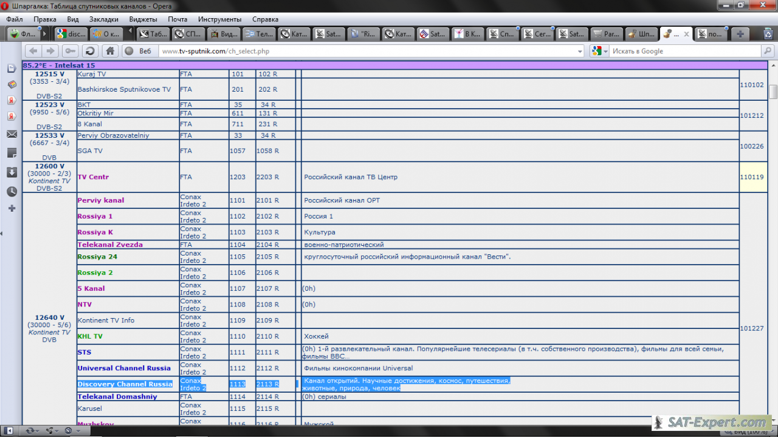Open the home page via house icon
The image size is (778, 437).
(109, 51)
